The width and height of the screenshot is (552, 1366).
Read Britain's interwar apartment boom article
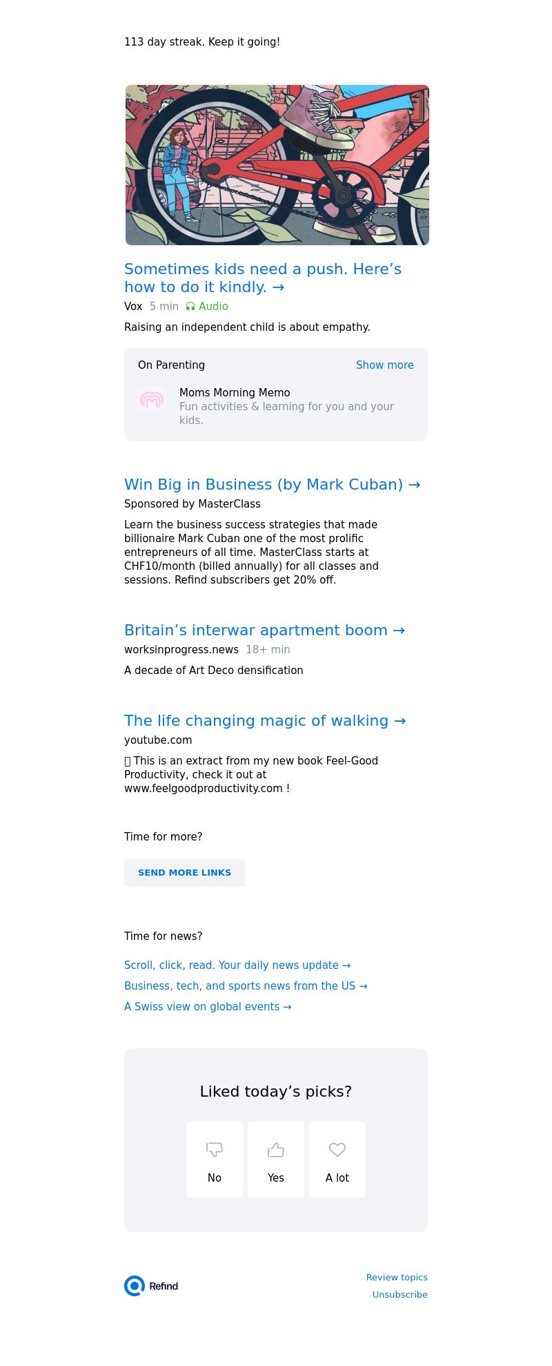[x=264, y=631]
